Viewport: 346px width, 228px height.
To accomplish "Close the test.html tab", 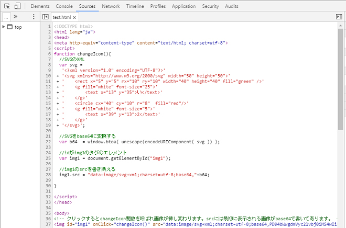I will (x=74, y=17).
